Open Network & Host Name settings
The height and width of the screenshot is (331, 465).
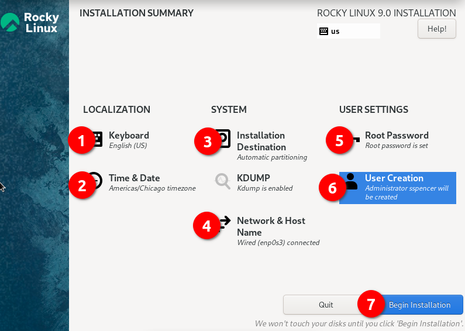click(x=271, y=226)
